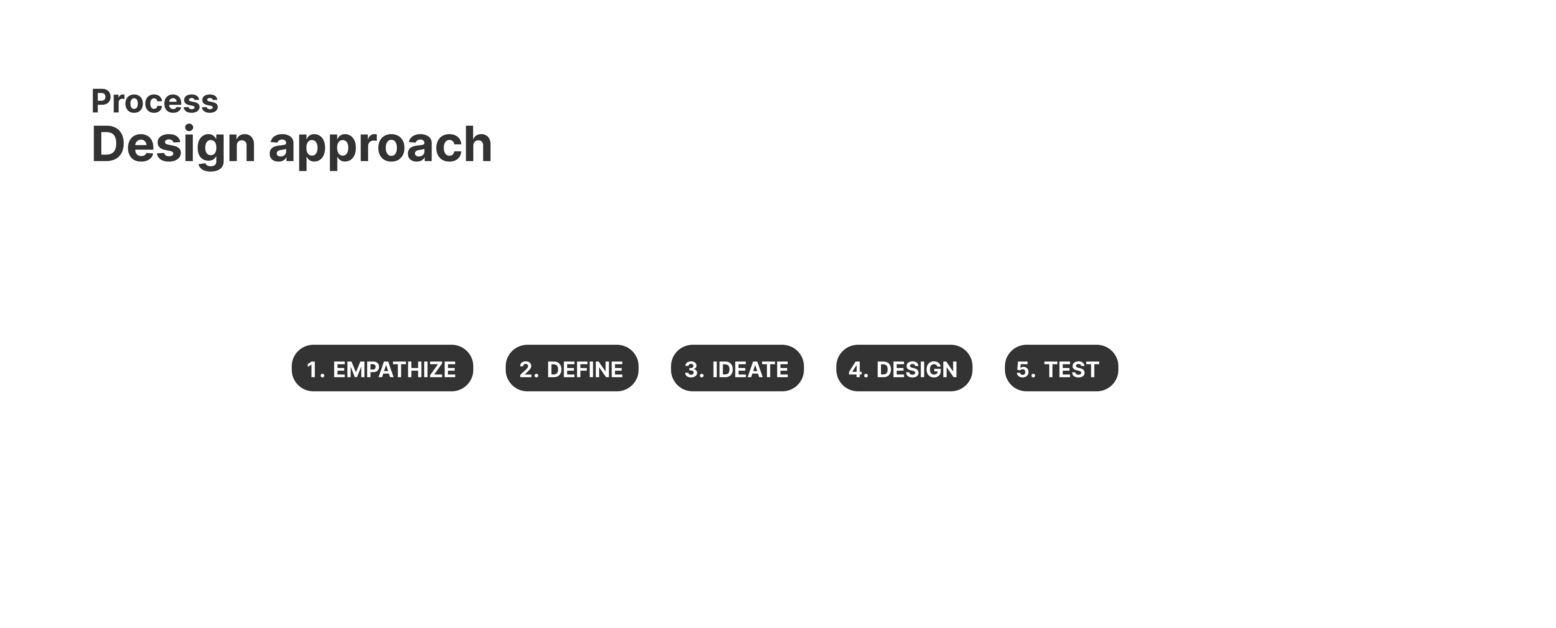Select the 2. DEFINE step
1556x628 pixels.
click(x=571, y=368)
